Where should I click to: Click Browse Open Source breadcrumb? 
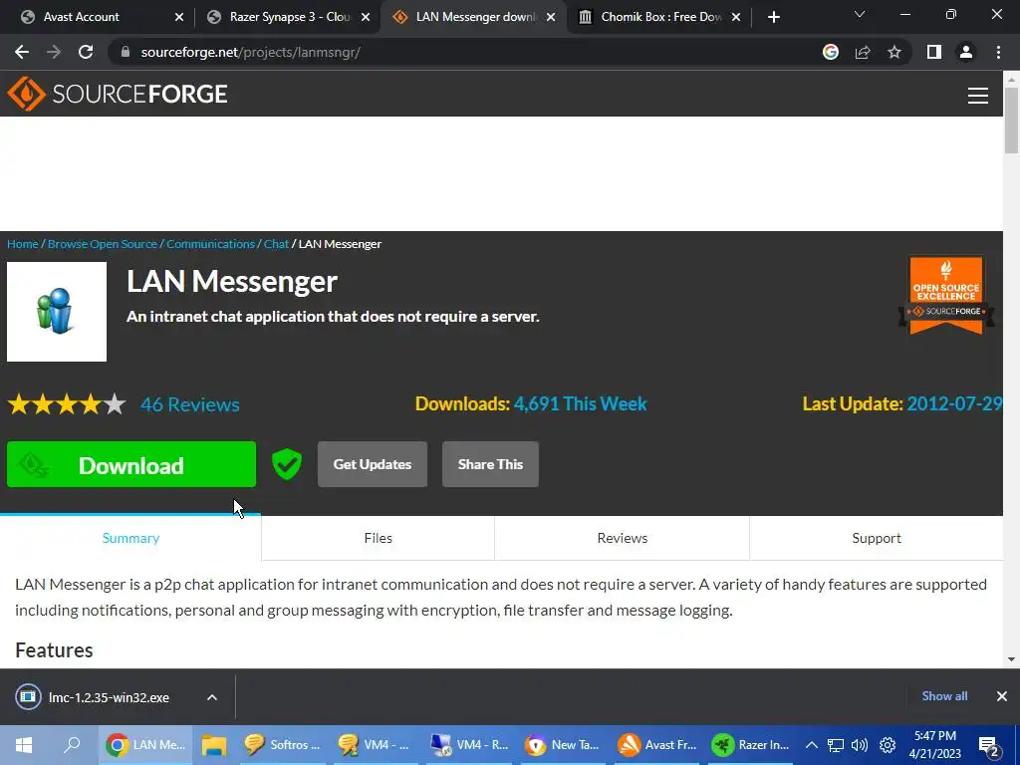103,244
